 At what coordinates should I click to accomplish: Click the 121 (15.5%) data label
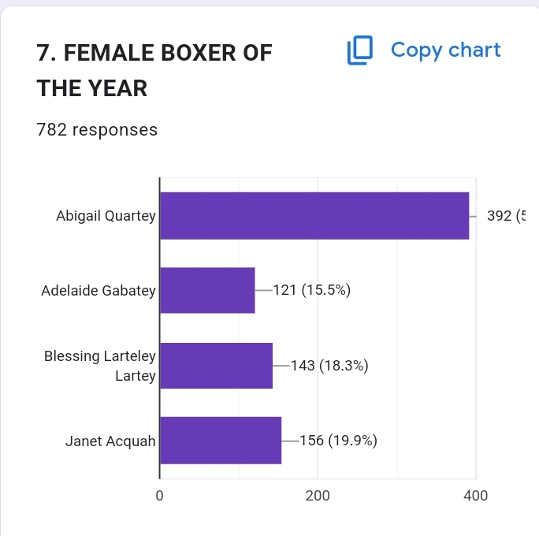coord(311,291)
